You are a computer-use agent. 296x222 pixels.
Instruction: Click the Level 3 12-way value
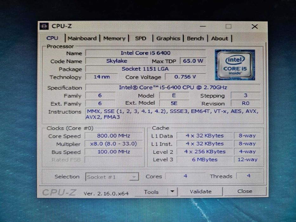[247, 160]
